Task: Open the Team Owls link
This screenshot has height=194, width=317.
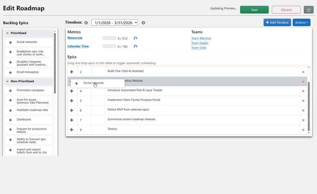Action: pyautogui.click(x=199, y=48)
